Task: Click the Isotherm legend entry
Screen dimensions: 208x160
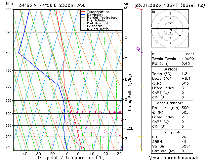Action: pos(92,26)
